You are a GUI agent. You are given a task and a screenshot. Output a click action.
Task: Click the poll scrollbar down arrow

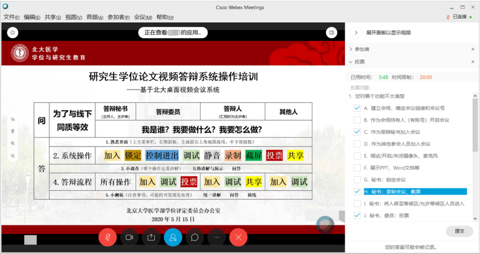click(475, 219)
